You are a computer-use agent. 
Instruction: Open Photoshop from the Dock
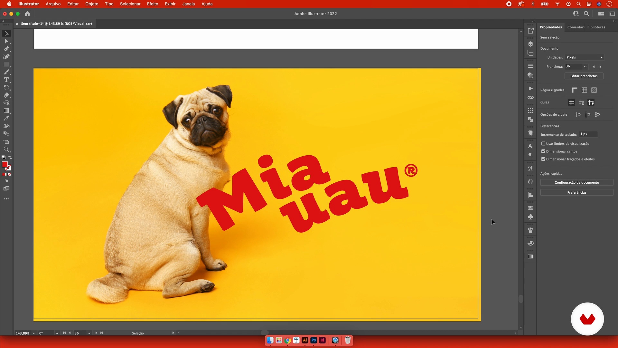click(x=314, y=340)
